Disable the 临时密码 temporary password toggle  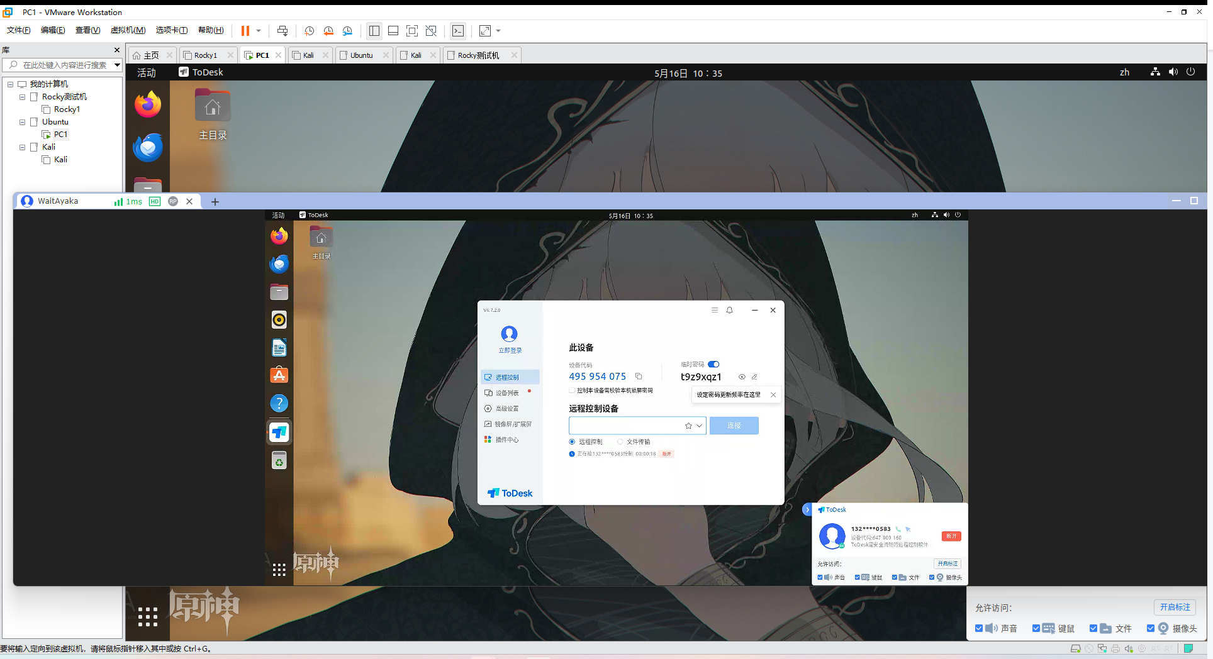click(x=713, y=364)
